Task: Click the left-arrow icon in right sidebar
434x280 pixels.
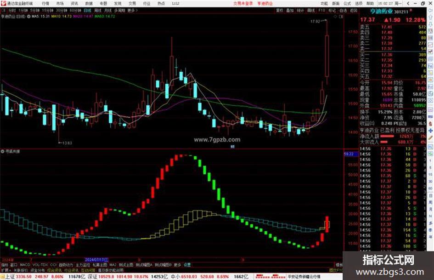Action: pyautogui.click(x=430, y=11)
